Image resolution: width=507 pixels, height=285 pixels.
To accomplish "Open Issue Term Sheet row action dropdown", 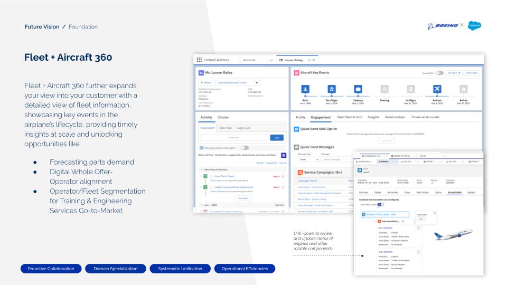I will (x=283, y=176).
